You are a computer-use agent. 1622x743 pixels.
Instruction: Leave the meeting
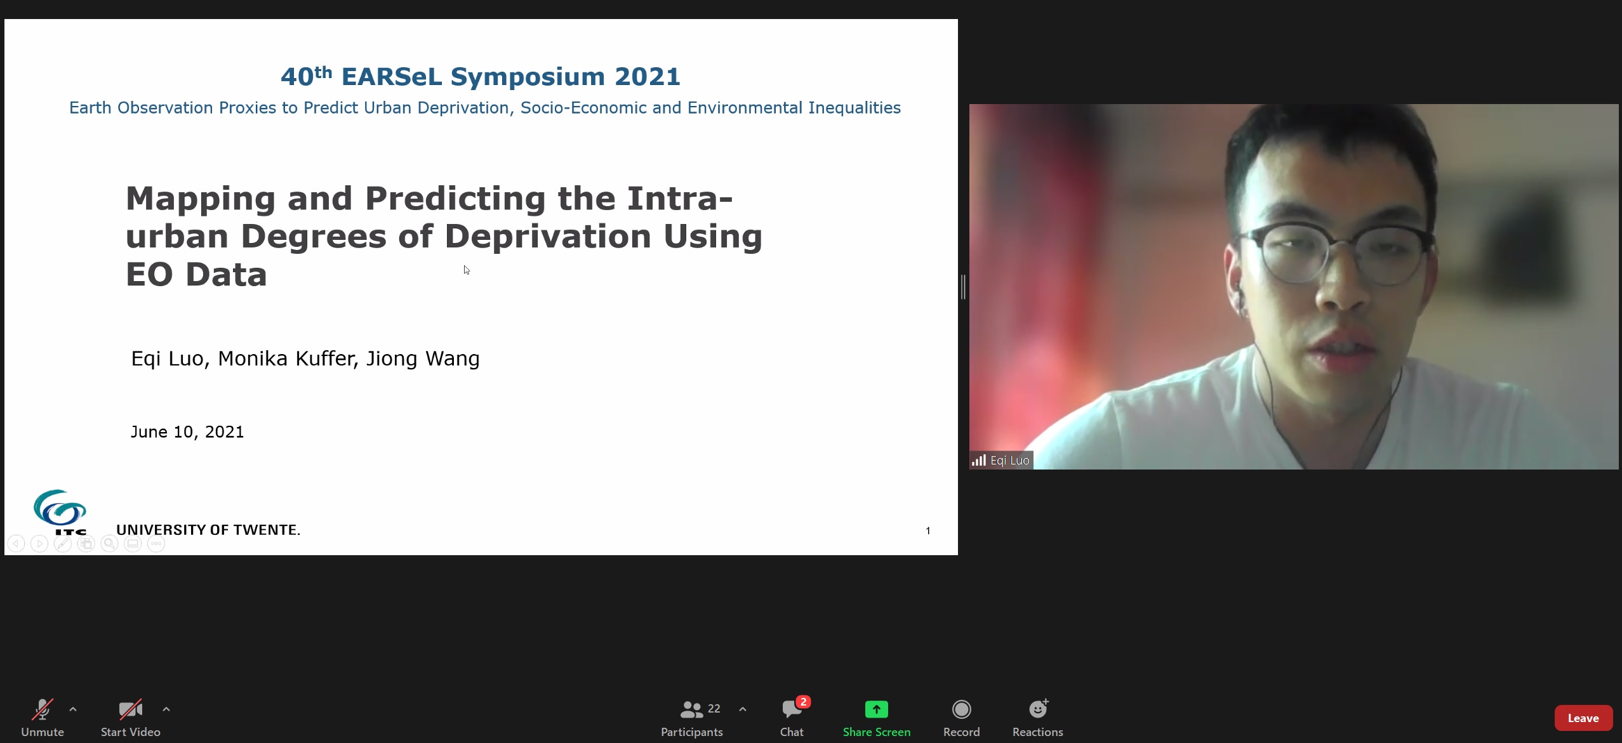[1583, 718]
